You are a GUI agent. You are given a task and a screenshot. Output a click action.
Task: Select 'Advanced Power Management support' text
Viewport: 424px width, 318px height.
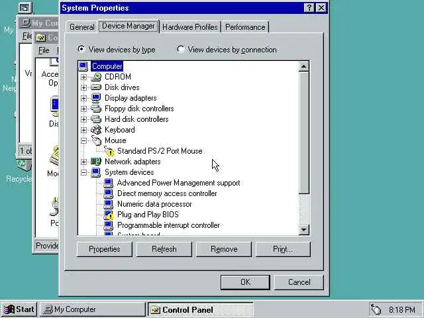click(178, 183)
